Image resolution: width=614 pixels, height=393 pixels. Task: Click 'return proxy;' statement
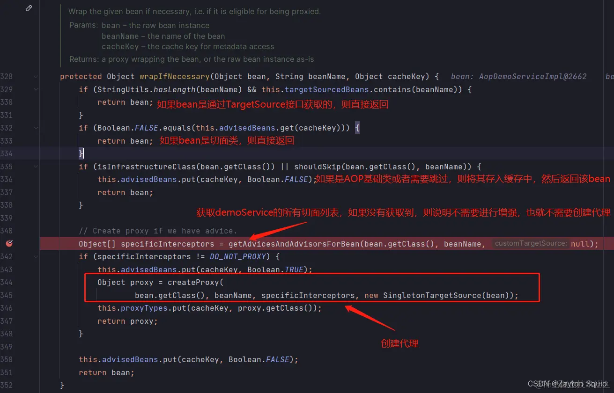127,321
